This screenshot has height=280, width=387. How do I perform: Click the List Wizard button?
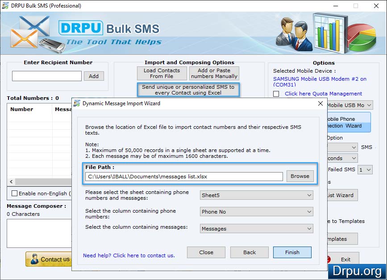point(342,195)
